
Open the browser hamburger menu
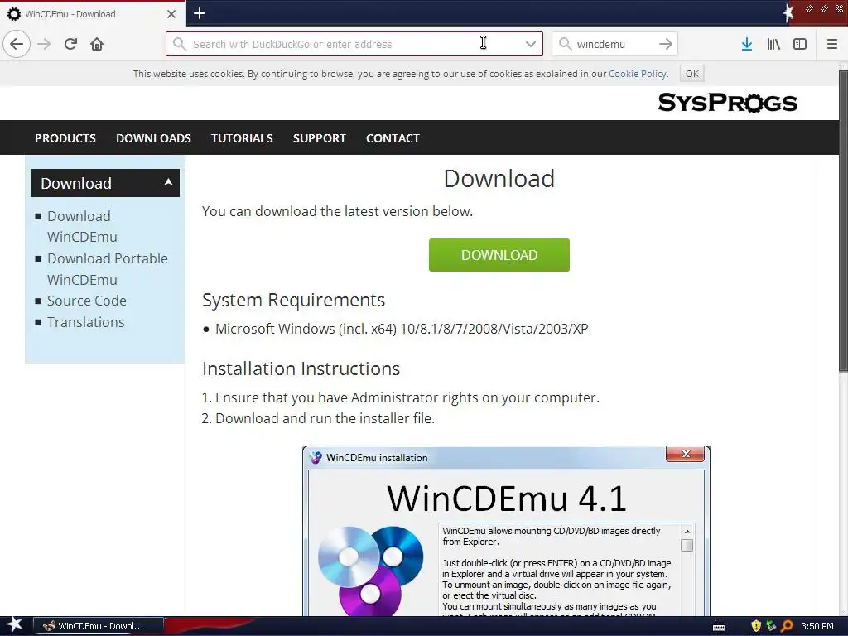832,44
